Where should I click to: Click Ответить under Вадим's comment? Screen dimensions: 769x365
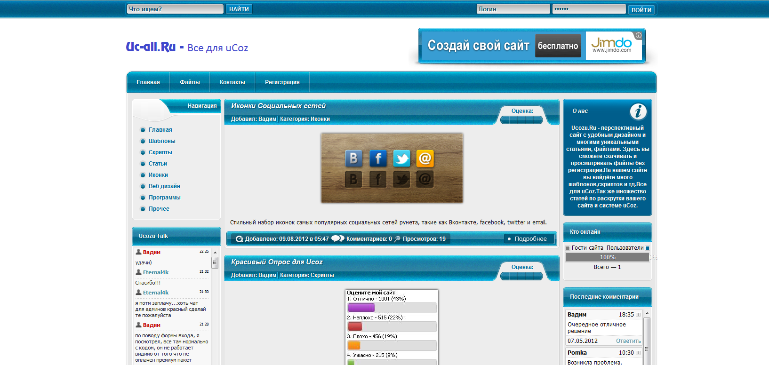point(629,341)
